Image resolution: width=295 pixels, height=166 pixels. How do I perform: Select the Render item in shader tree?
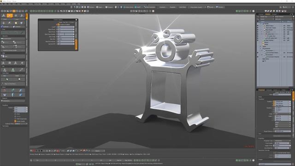point(266,24)
